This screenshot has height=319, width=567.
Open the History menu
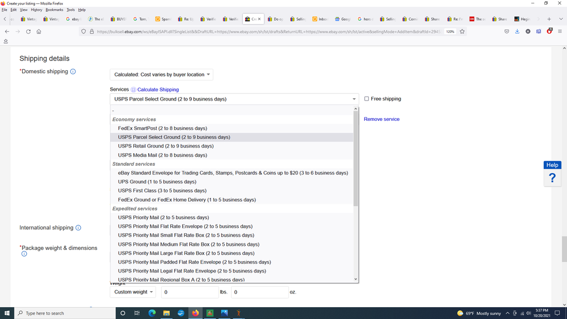(36, 10)
